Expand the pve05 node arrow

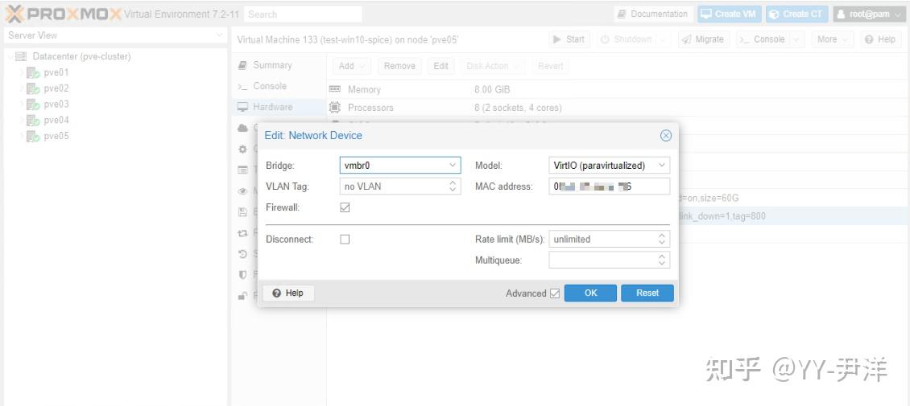point(22,136)
